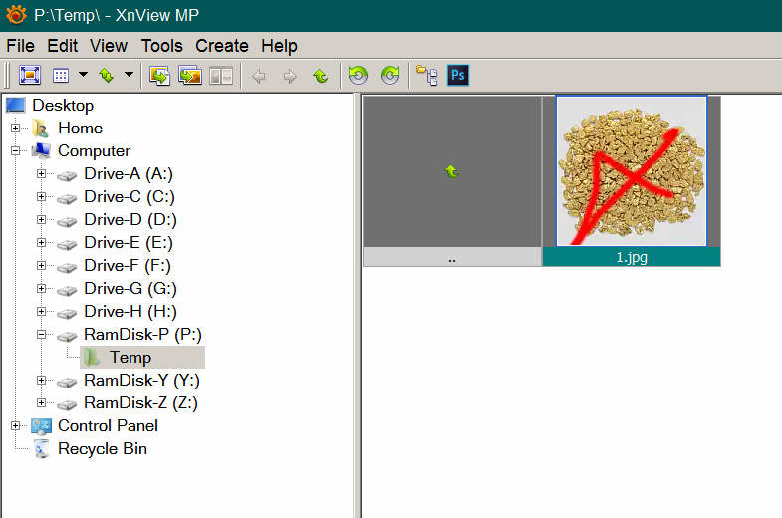The width and height of the screenshot is (782, 518).
Task: Expand the Drive-D (D:) node
Action: click(x=42, y=220)
